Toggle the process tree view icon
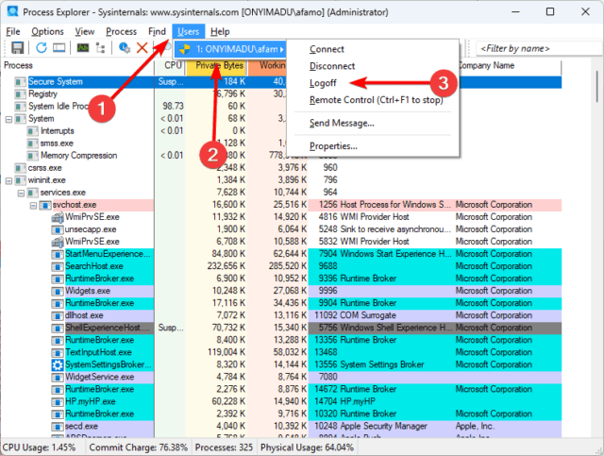The image size is (604, 456). [102, 48]
